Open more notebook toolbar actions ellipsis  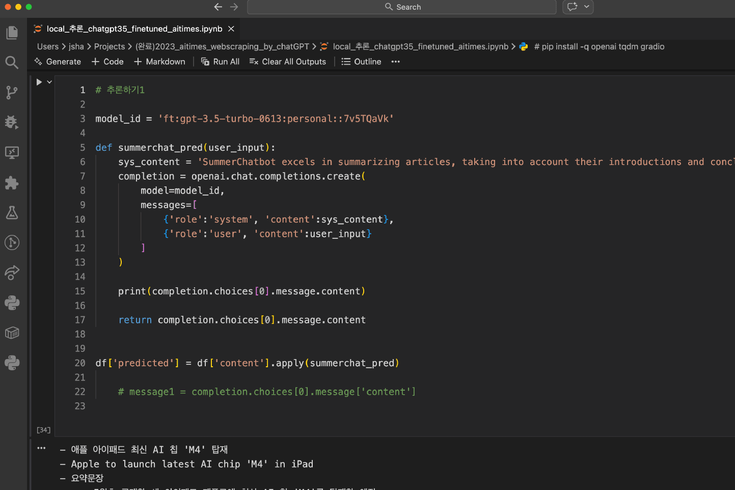396,62
